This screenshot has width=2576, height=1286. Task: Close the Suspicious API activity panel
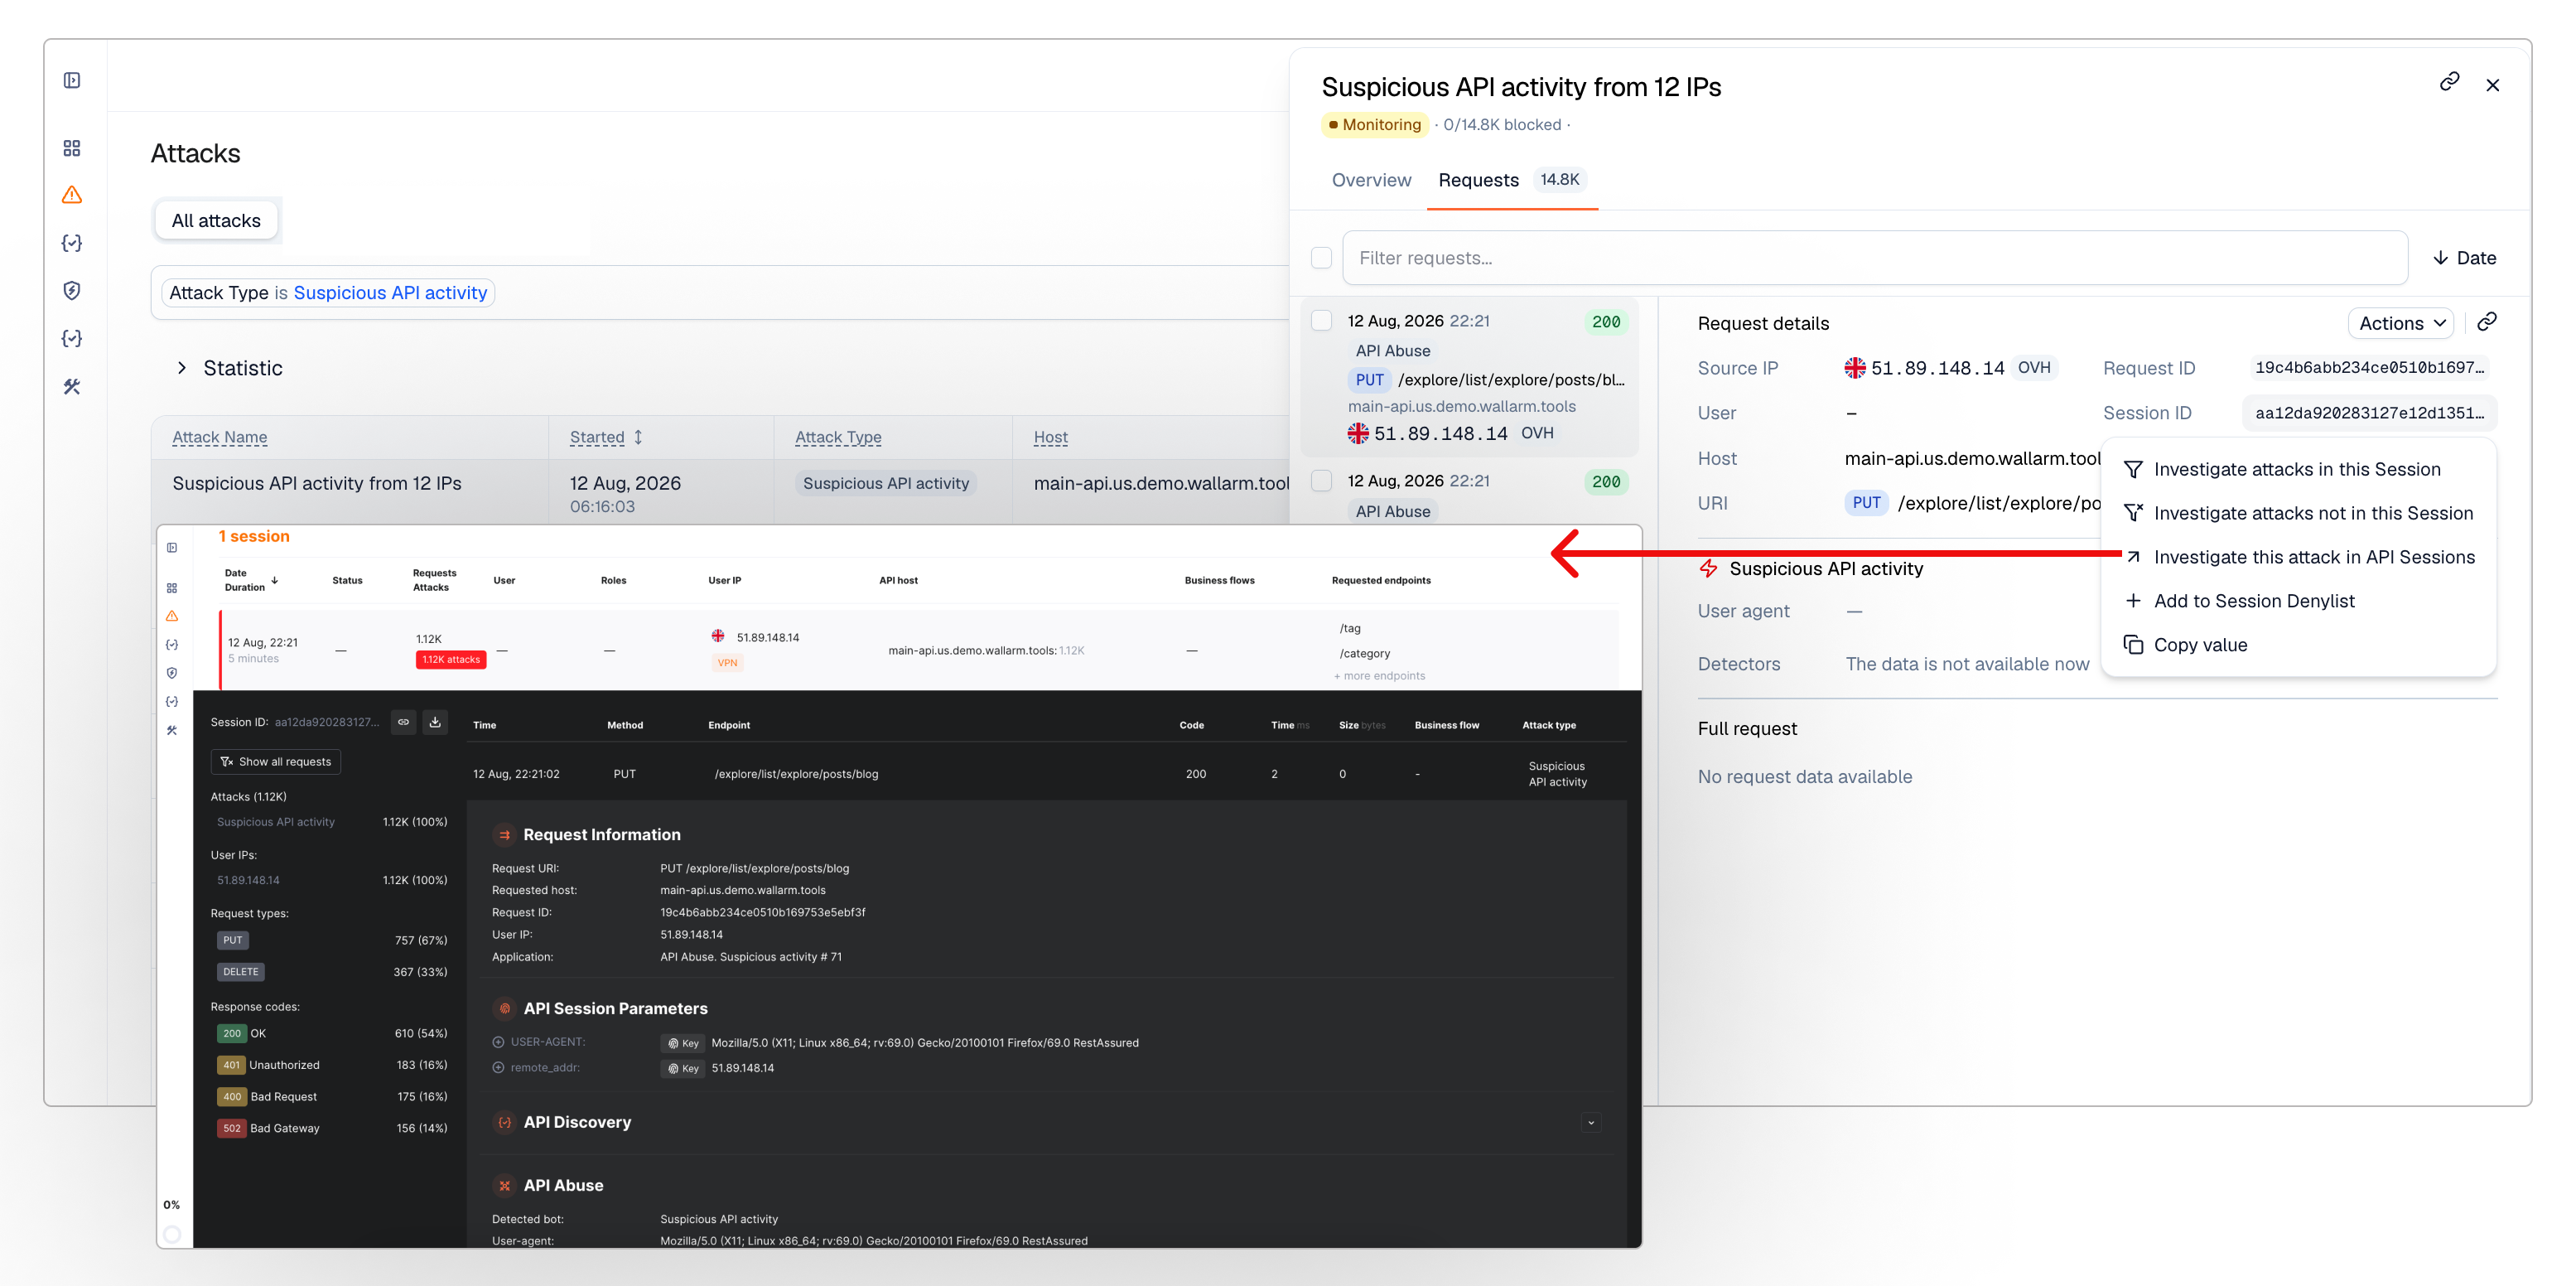(x=2493, y=85)
